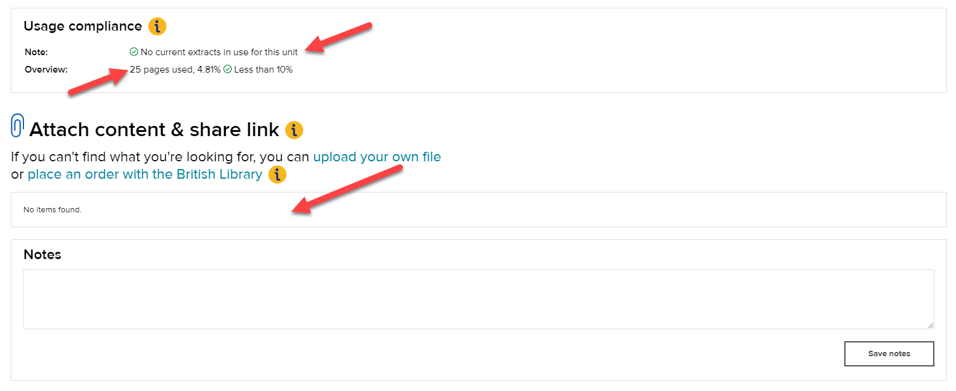956x391 pixels.
Task: Focus the Notes text area
Action: (479, 299)
